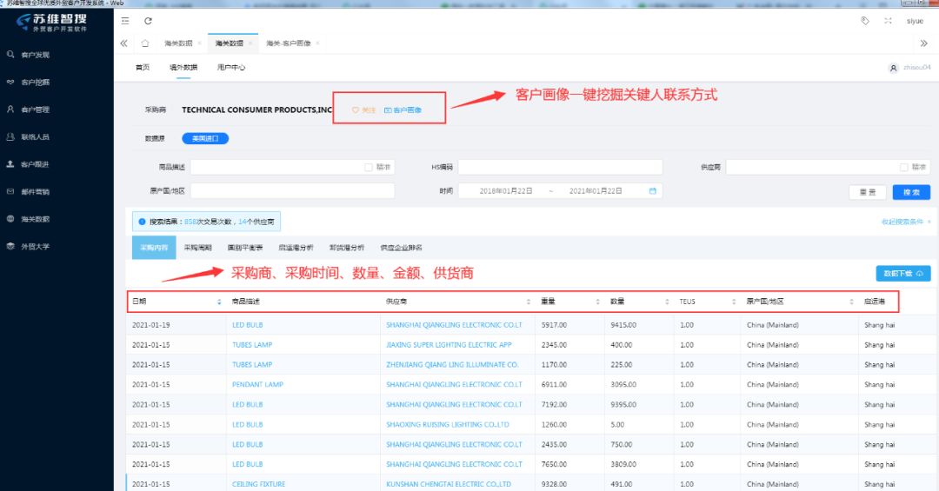Click the 供应商 search input field

click(x=828, y=167)
